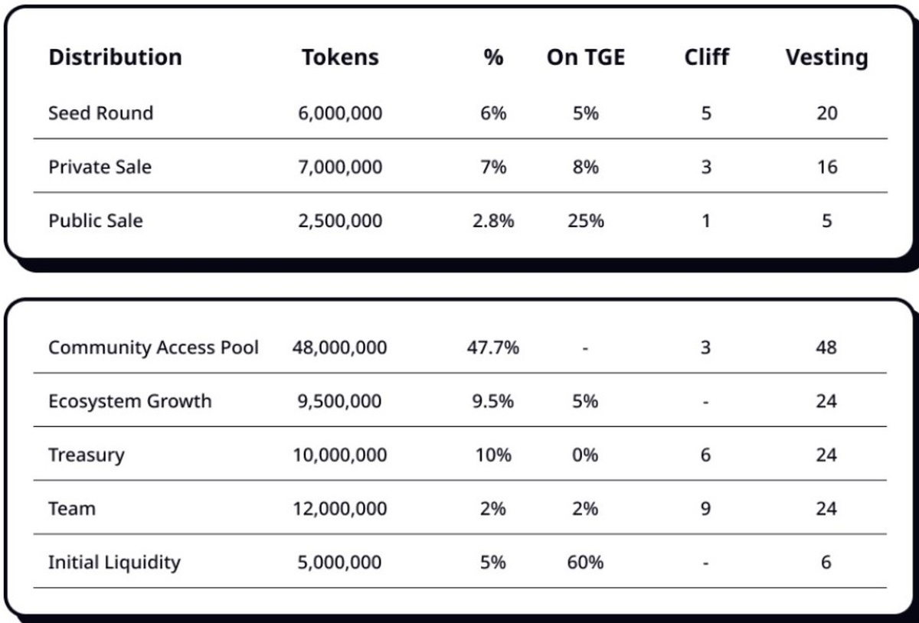The image size is (919, 623).
Task: Click the Team row label
Action: pos(72,509)
